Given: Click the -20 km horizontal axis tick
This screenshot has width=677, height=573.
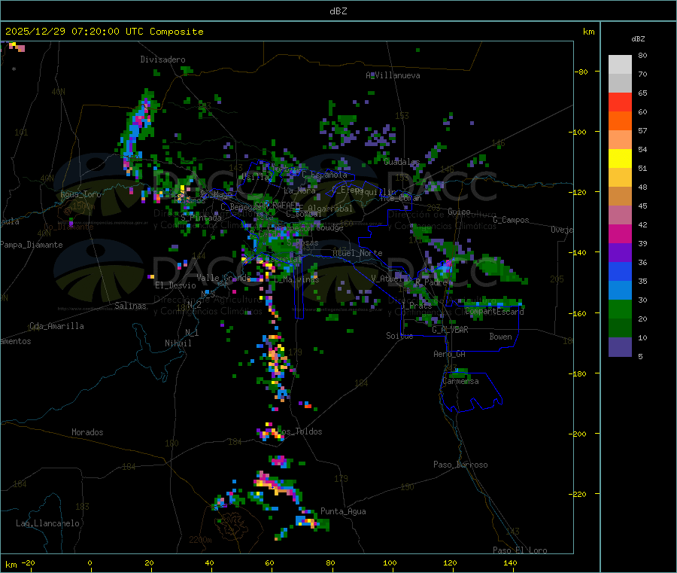Looking at the screenshot, I should point(29,562).
